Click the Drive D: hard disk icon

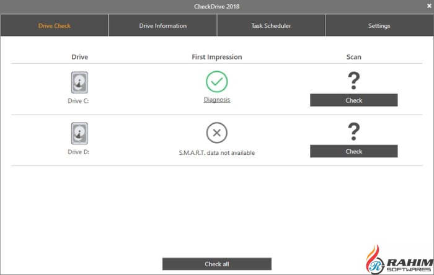click(x=79, y=133)
